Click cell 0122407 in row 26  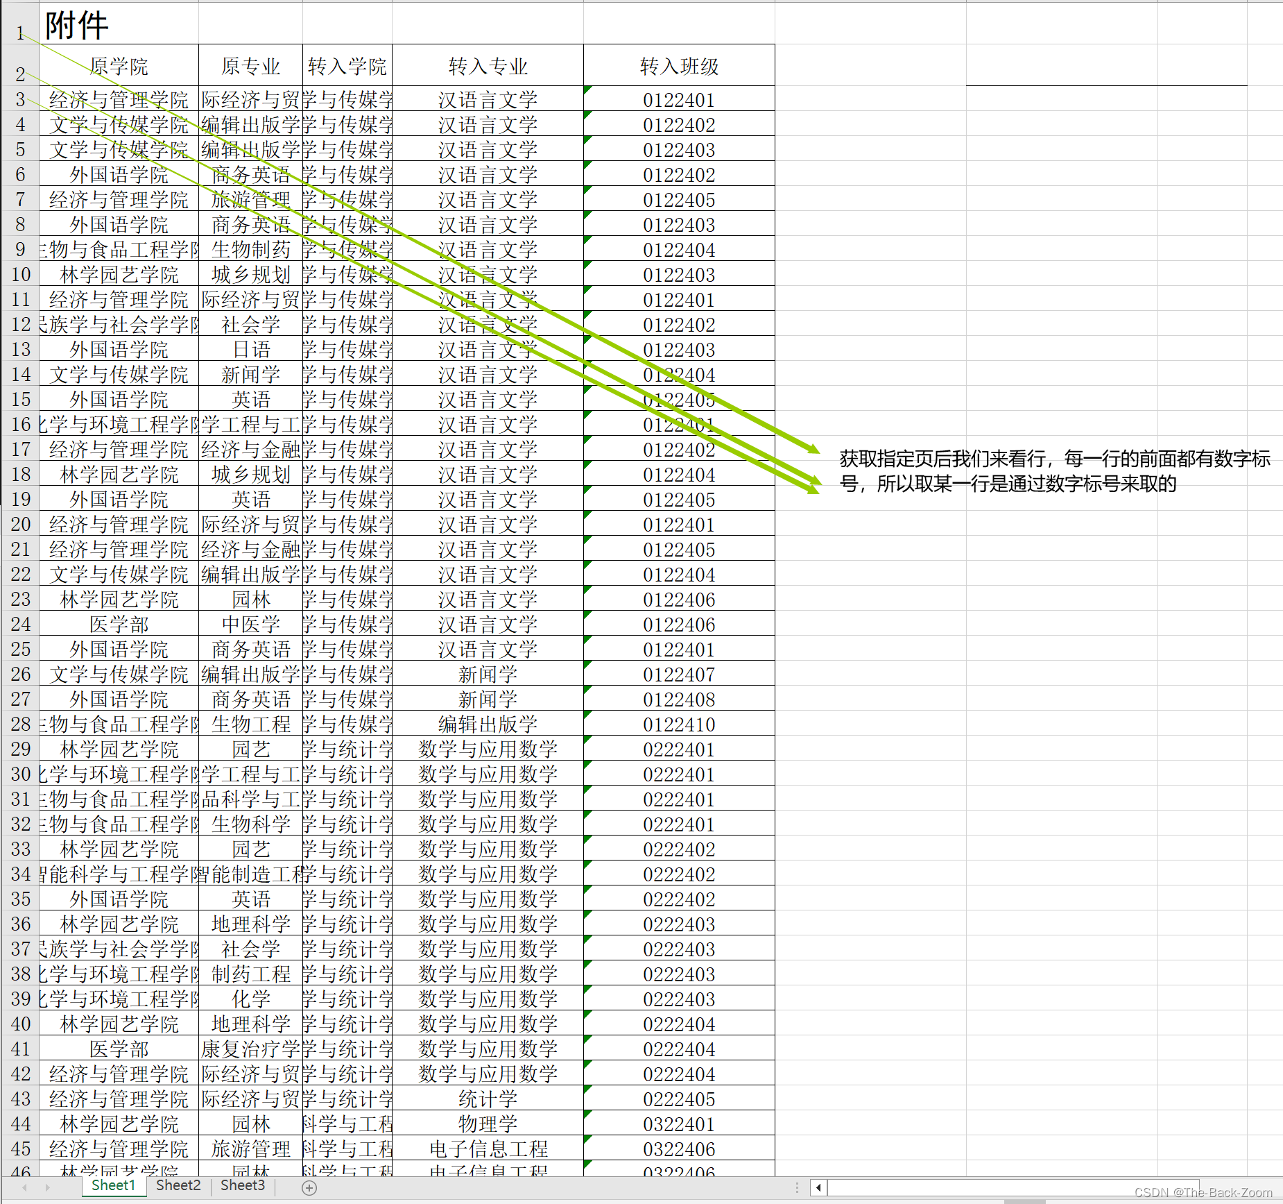click(x=679, y=674)
